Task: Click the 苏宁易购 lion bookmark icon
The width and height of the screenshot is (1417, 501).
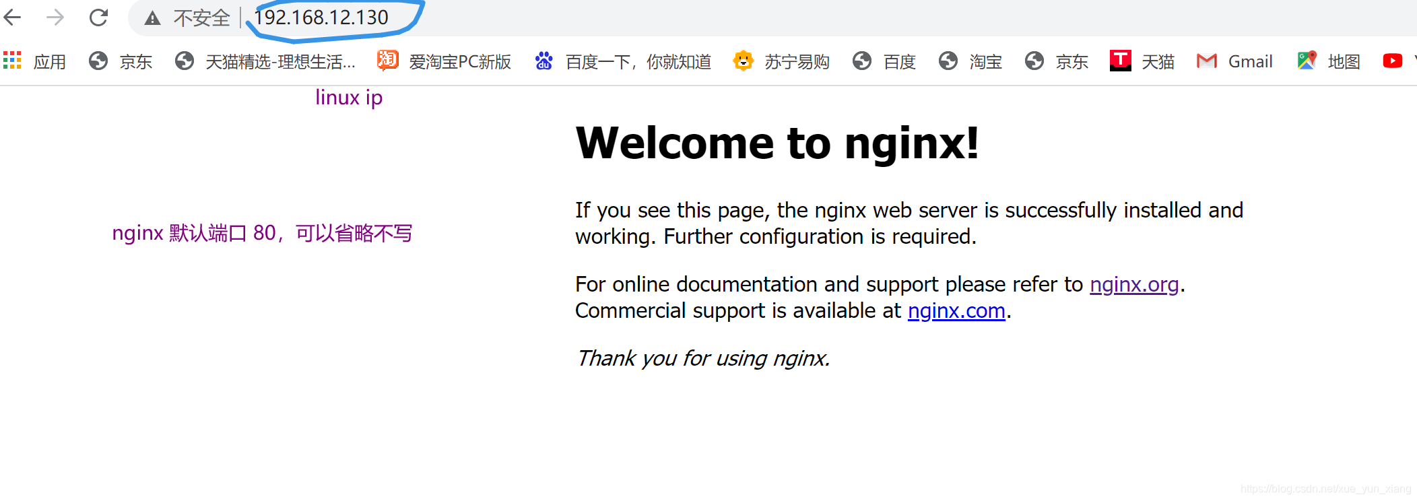Action: 743,61
